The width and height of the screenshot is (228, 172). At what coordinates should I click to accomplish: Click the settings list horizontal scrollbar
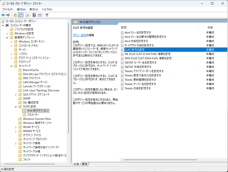(160, 160)
